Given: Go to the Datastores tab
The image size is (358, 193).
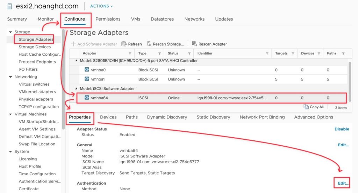Looking at the screenshot, I should click(162, 19).
